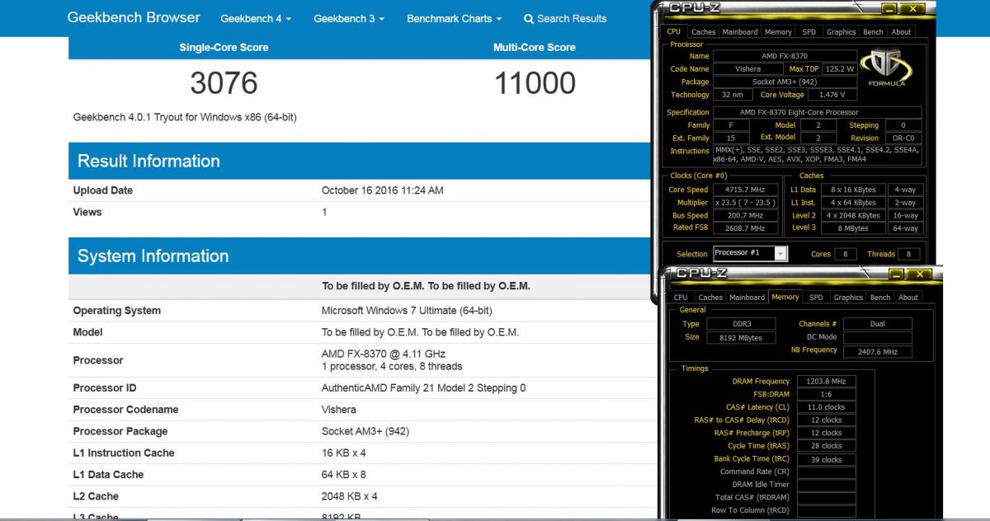The image size is (990, 521).
Task: Select Memory tab in lower CPU-Z window
Action: click(785, 297)
